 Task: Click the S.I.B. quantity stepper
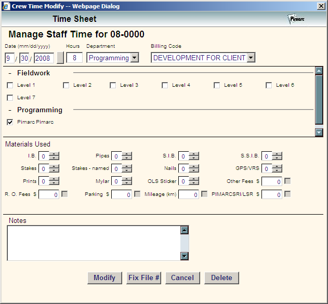tap(194, 156)
